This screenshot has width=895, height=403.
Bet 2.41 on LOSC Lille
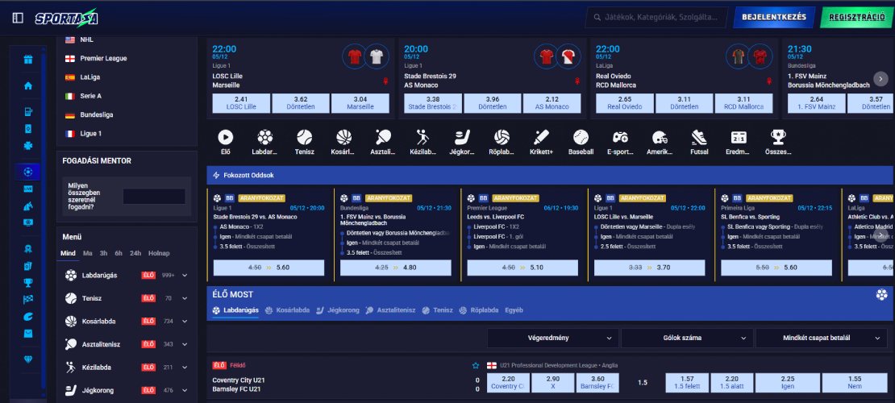point(241,103)
